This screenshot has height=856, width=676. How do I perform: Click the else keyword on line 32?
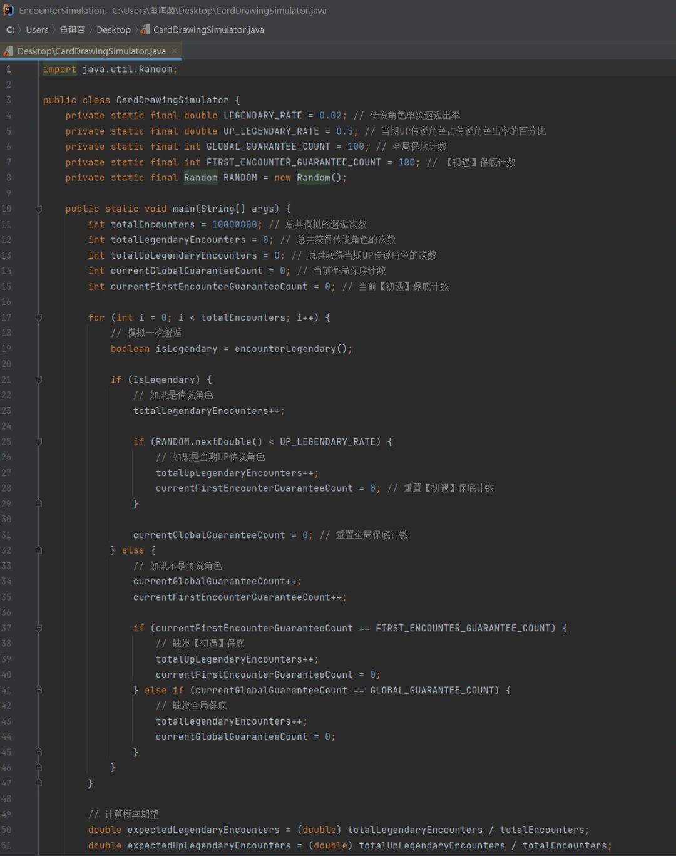[133, 550]
